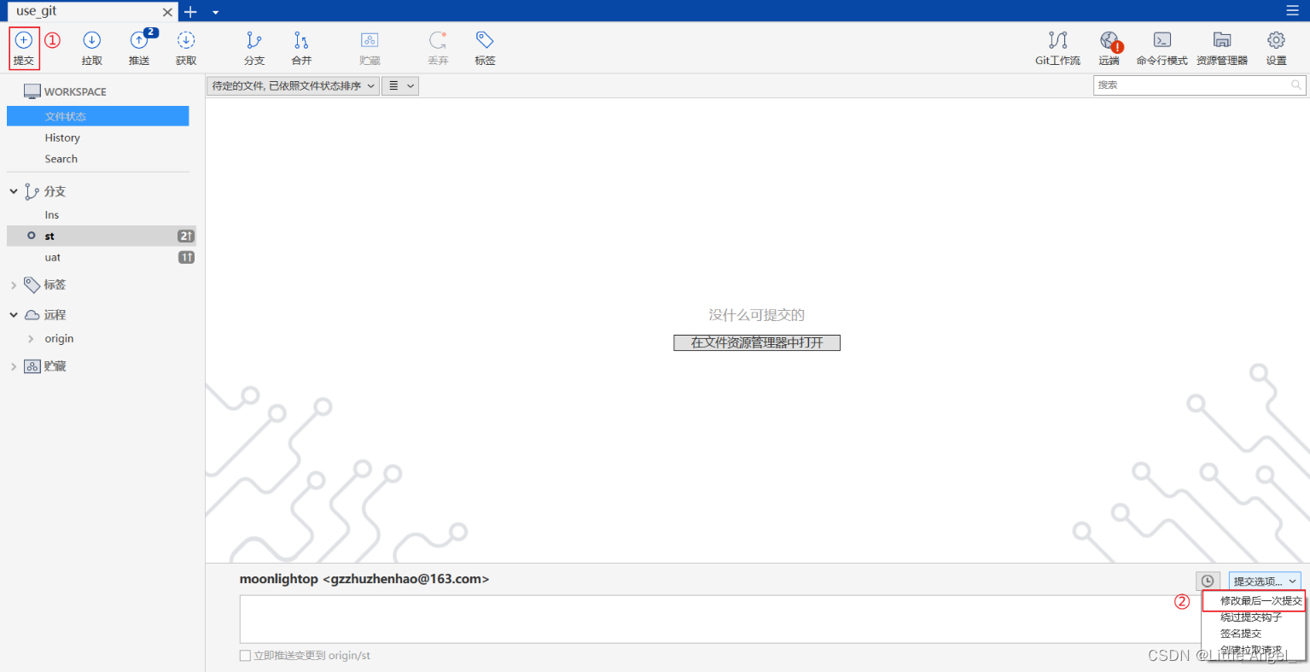Screen dimensions: 1310x672
Task: Enable 立即推送变更到 origin/st checkbox
Action: pyautogui.click(x=245, y=656)
